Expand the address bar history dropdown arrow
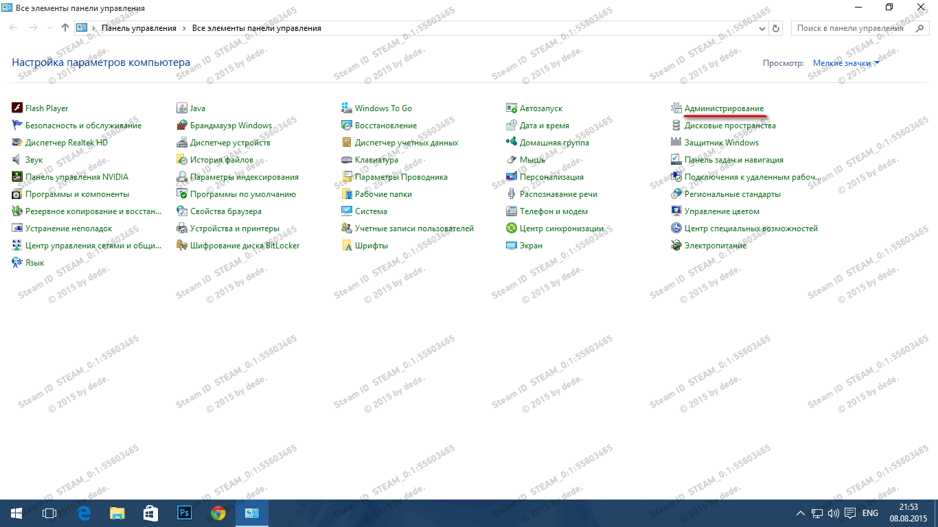Viewport: 938px width, 527px height. click(763, 28)
